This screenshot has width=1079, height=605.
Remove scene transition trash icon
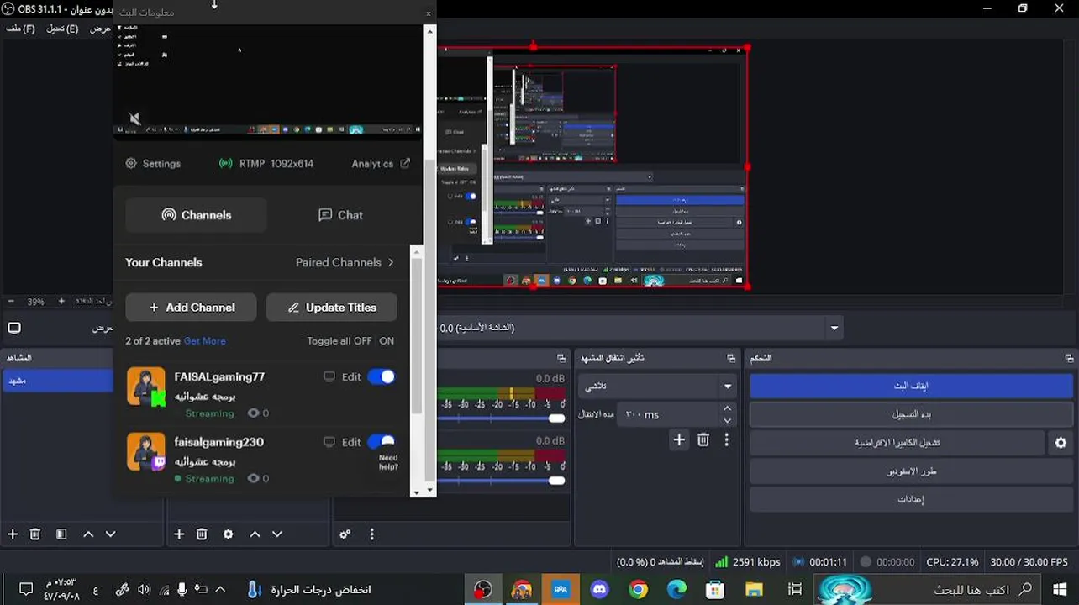point(703,439)
